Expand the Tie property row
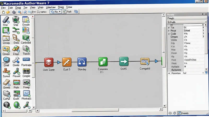 [169, 28]
